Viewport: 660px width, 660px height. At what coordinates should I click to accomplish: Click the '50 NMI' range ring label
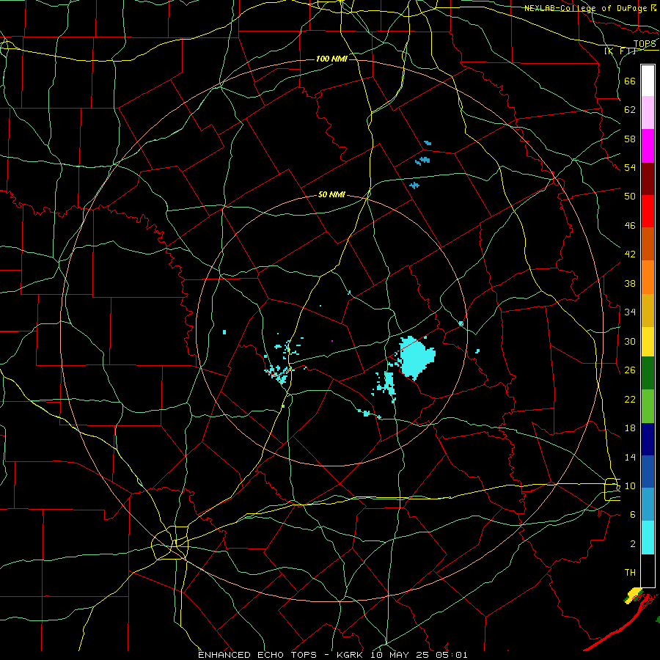[331, 194]
